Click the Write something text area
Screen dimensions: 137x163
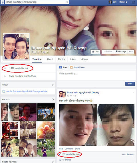coord(97,75)
